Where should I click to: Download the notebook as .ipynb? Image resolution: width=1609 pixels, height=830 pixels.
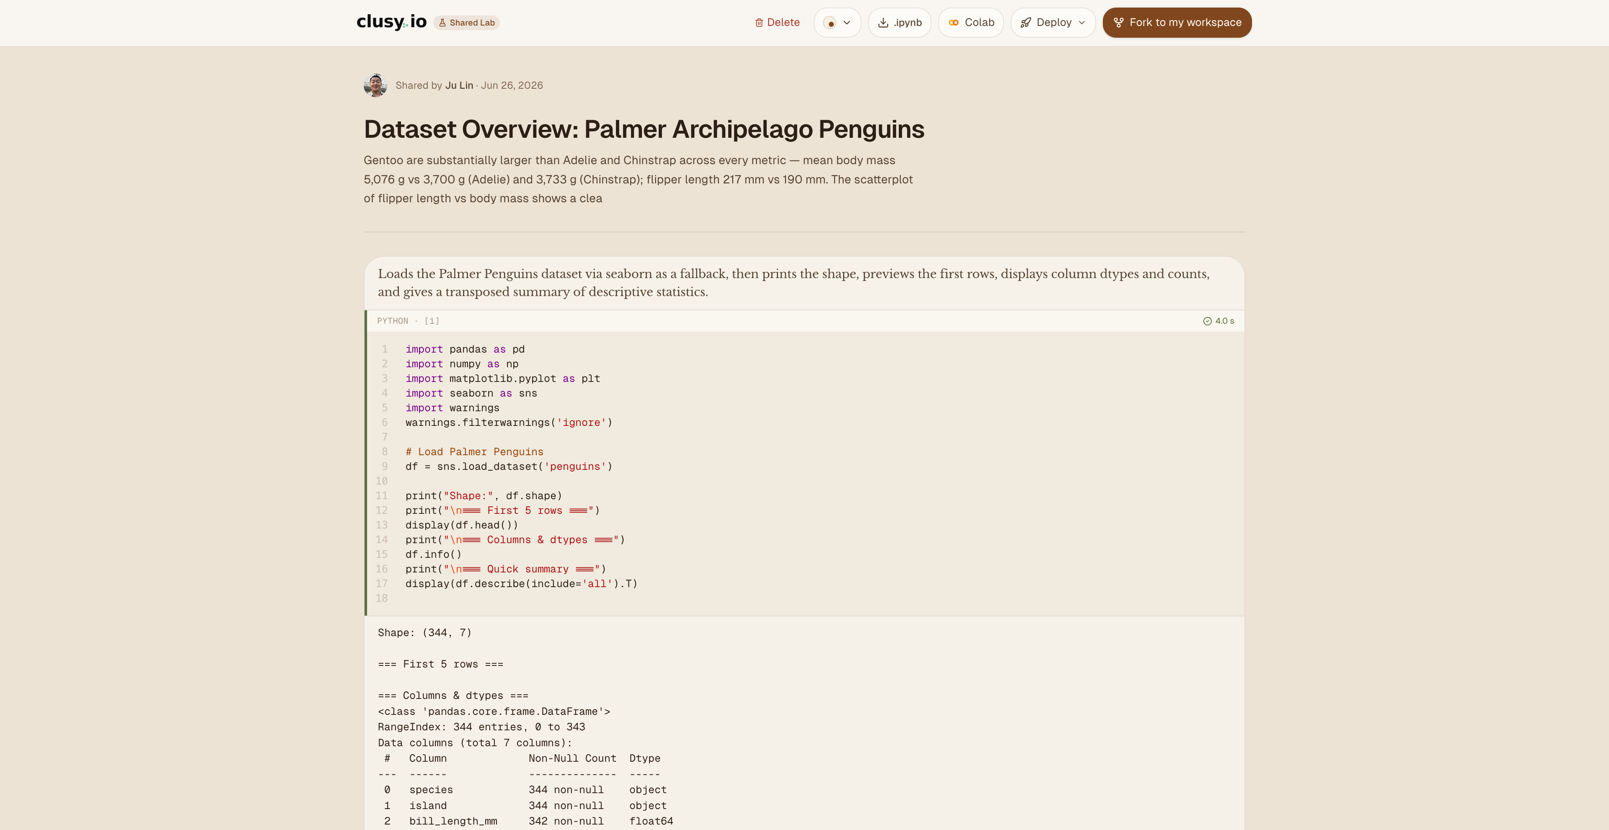900,23
